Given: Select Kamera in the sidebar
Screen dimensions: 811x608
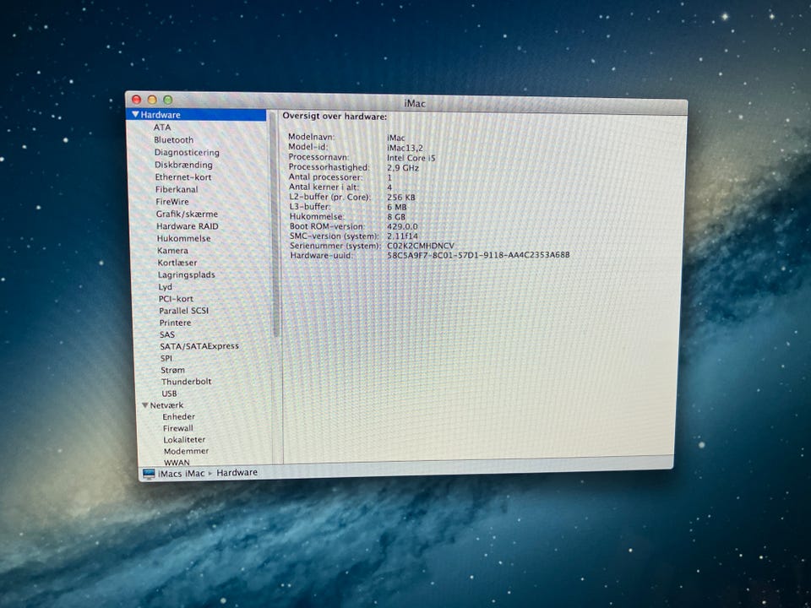Looking at the screenshot, I should (x=172, y=251).
